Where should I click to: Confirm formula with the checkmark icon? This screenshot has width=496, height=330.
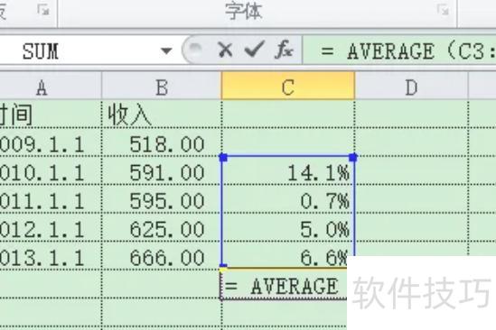coord(254,50)
